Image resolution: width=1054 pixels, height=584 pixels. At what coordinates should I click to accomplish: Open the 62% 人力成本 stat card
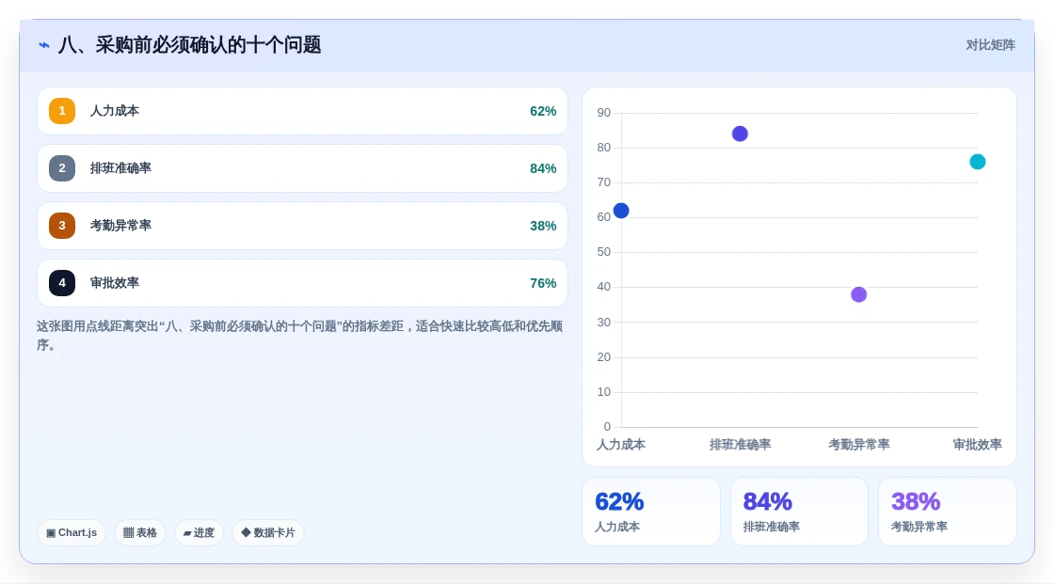tap(651, 513)
